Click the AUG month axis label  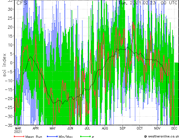[105, 128]
